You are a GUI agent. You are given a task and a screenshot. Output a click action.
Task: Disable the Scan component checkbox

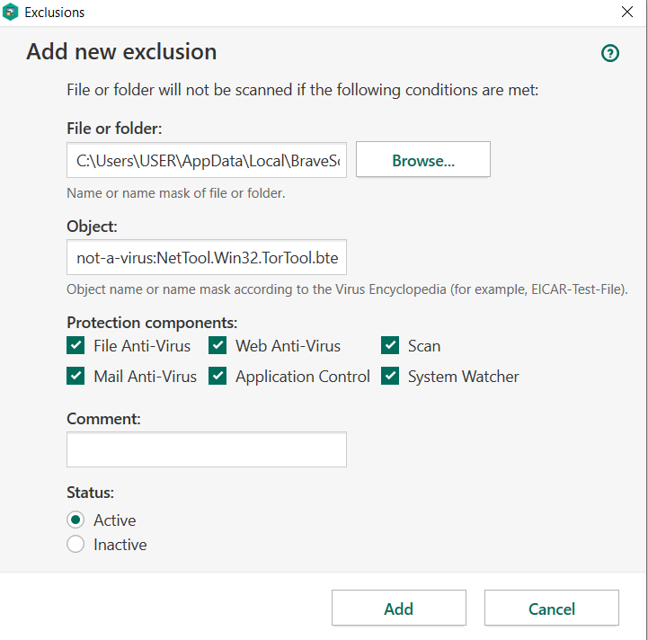coord(390,345)
